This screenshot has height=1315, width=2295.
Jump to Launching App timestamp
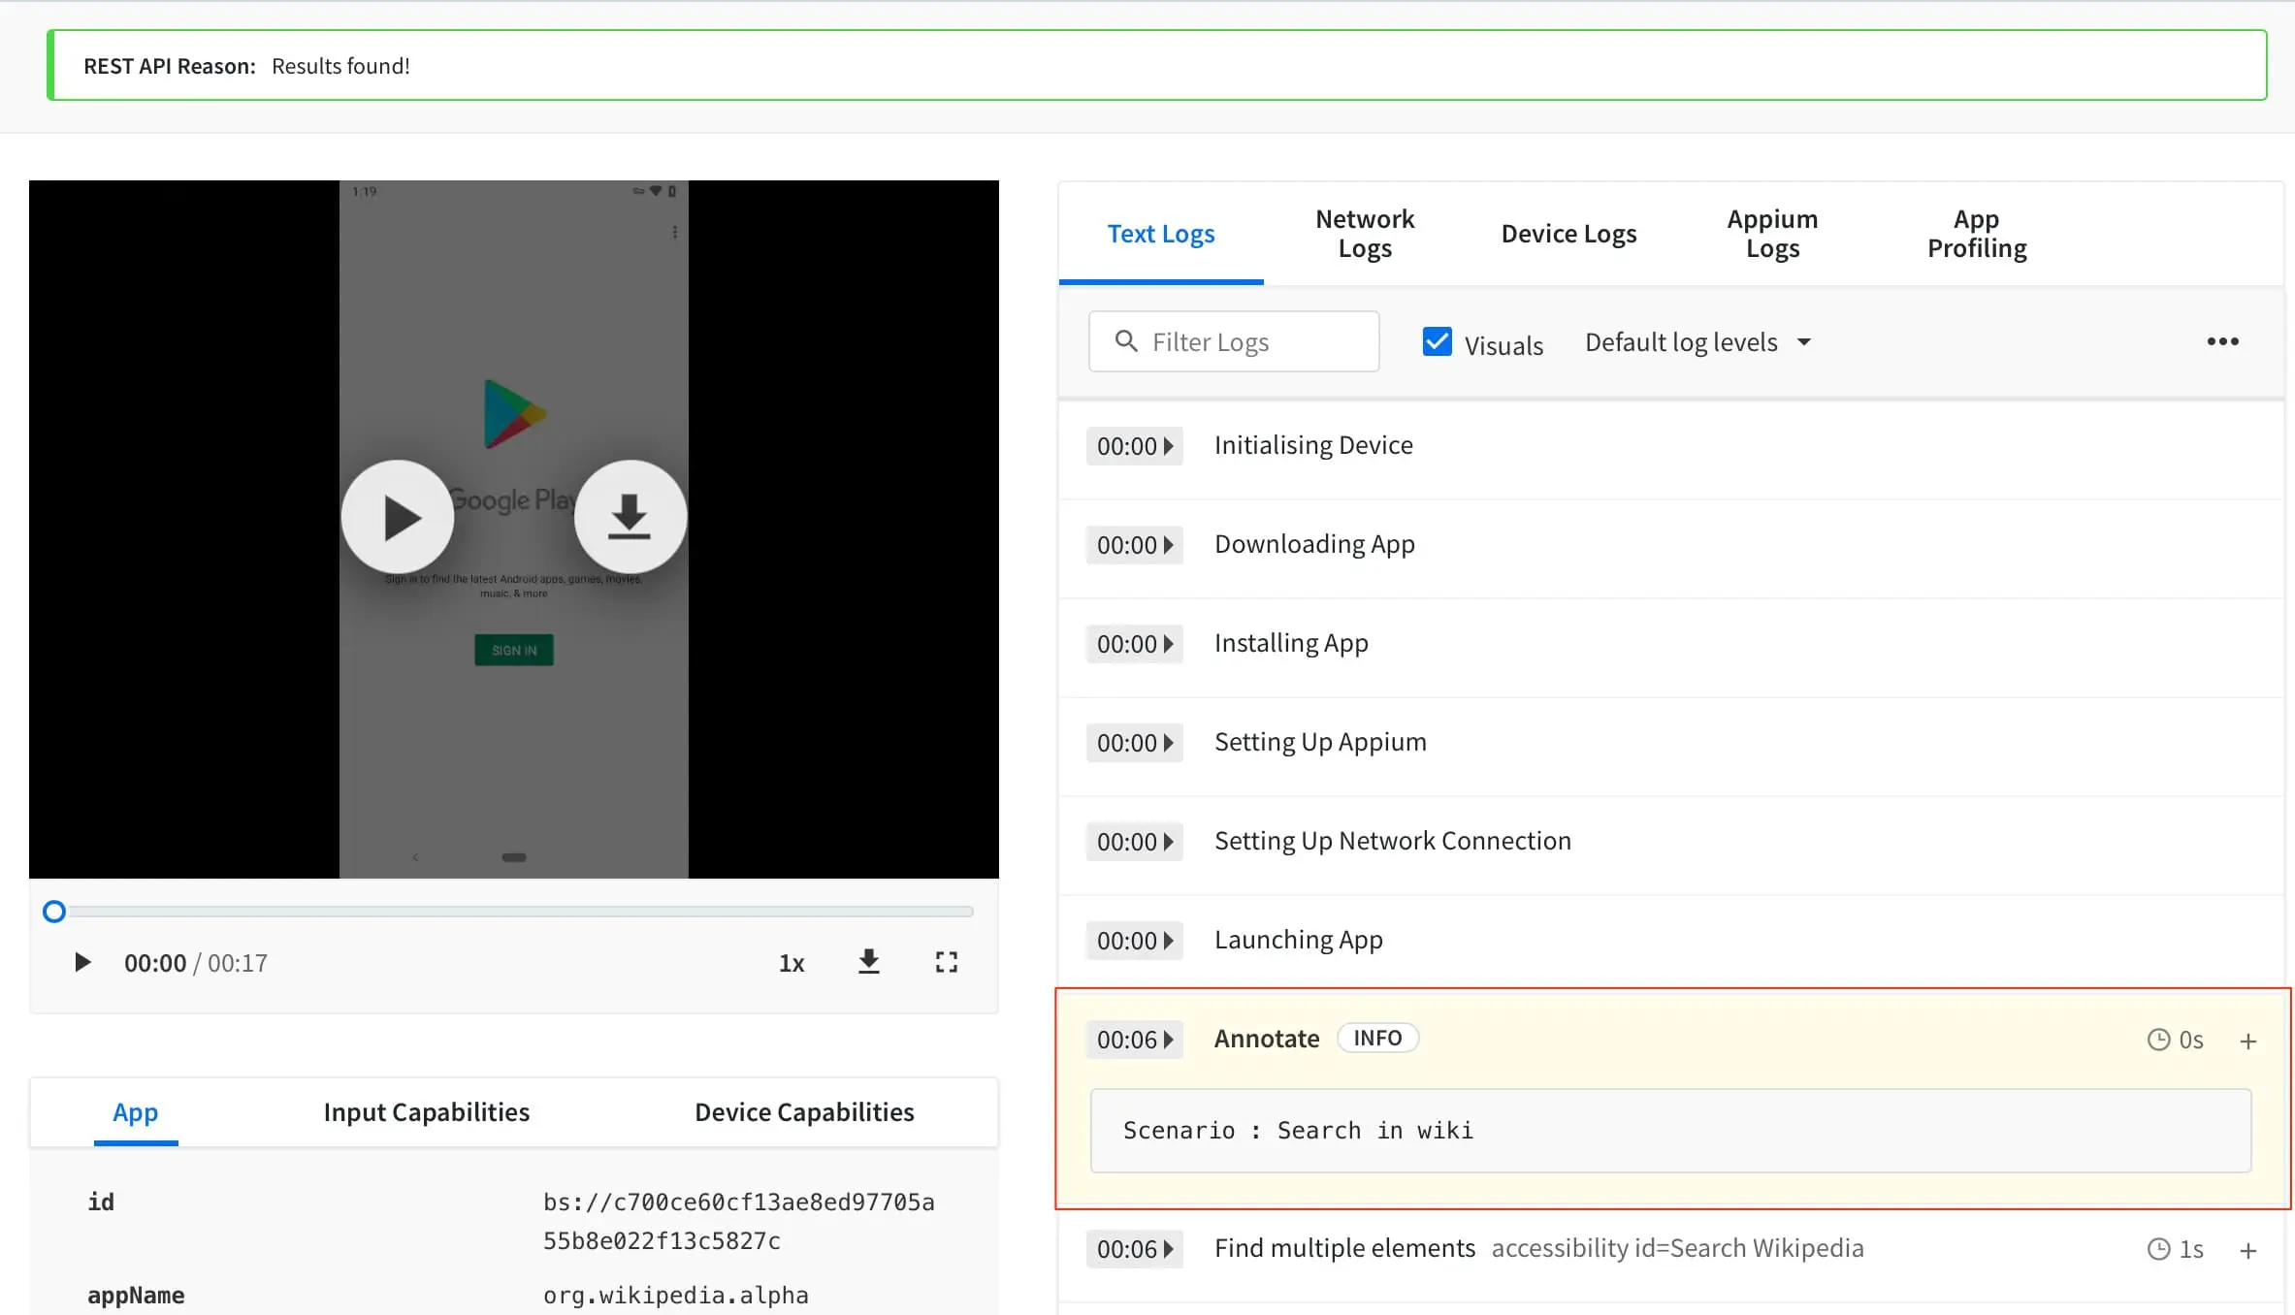pos(1134,941)
